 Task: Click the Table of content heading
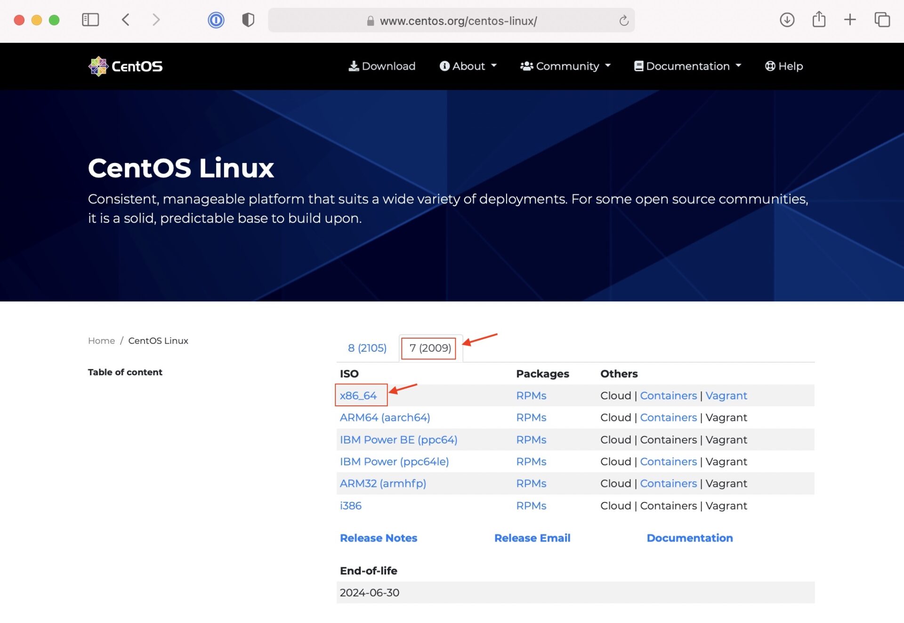click(125, 372)
